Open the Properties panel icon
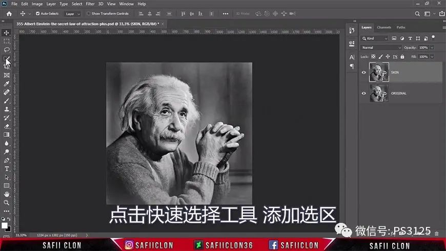The height and width of the screenshot is (251, 446). pos(352,43)
